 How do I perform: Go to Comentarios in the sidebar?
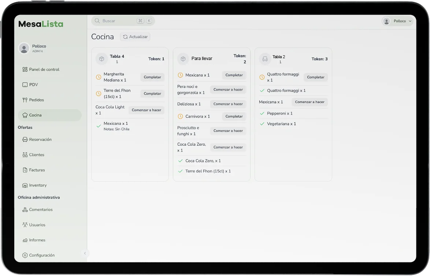coord(41,210)
